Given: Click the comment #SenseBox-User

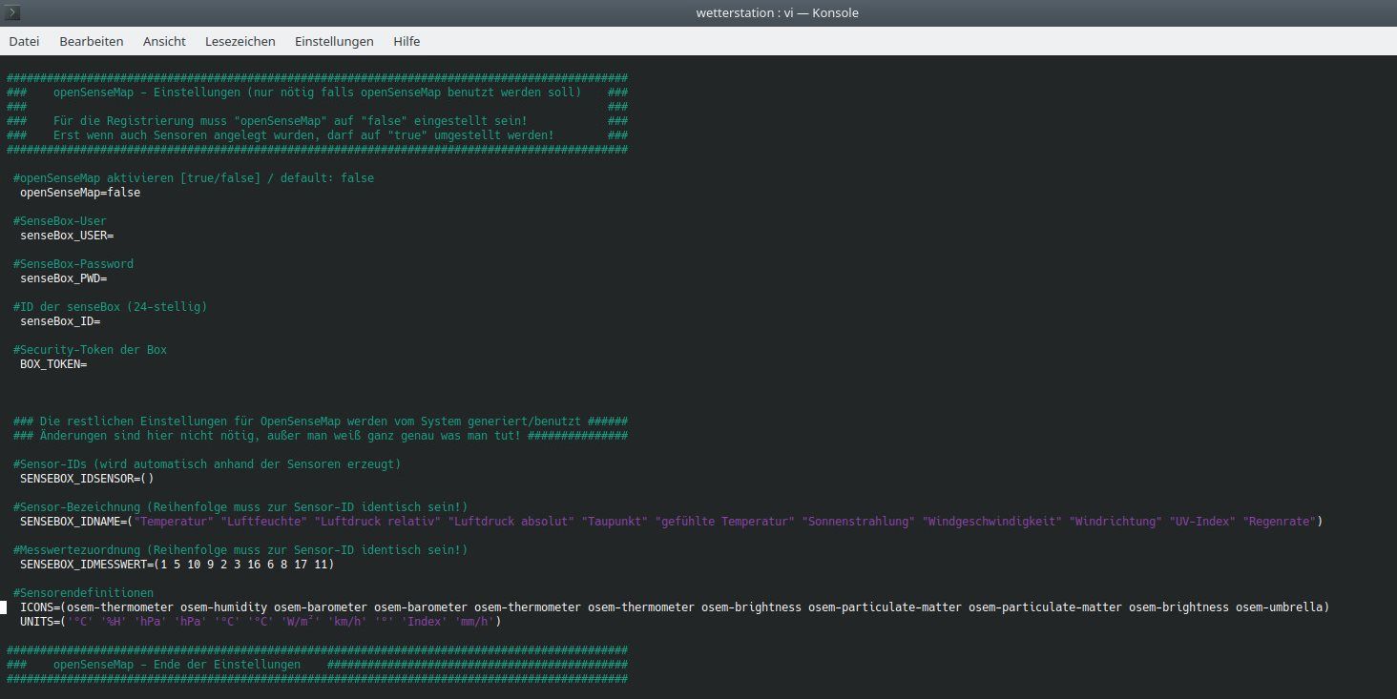Looking at the screenshot, I should (x=60, y=221).
